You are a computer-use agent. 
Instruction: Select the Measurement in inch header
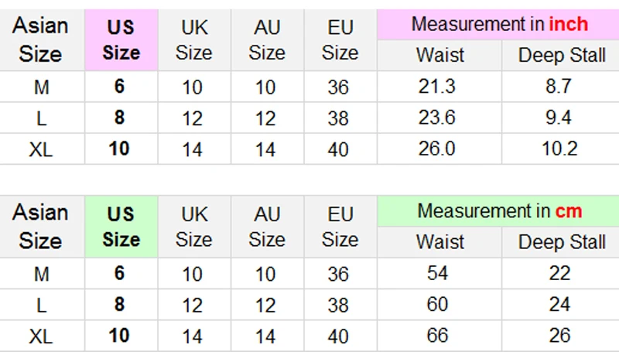499,24
